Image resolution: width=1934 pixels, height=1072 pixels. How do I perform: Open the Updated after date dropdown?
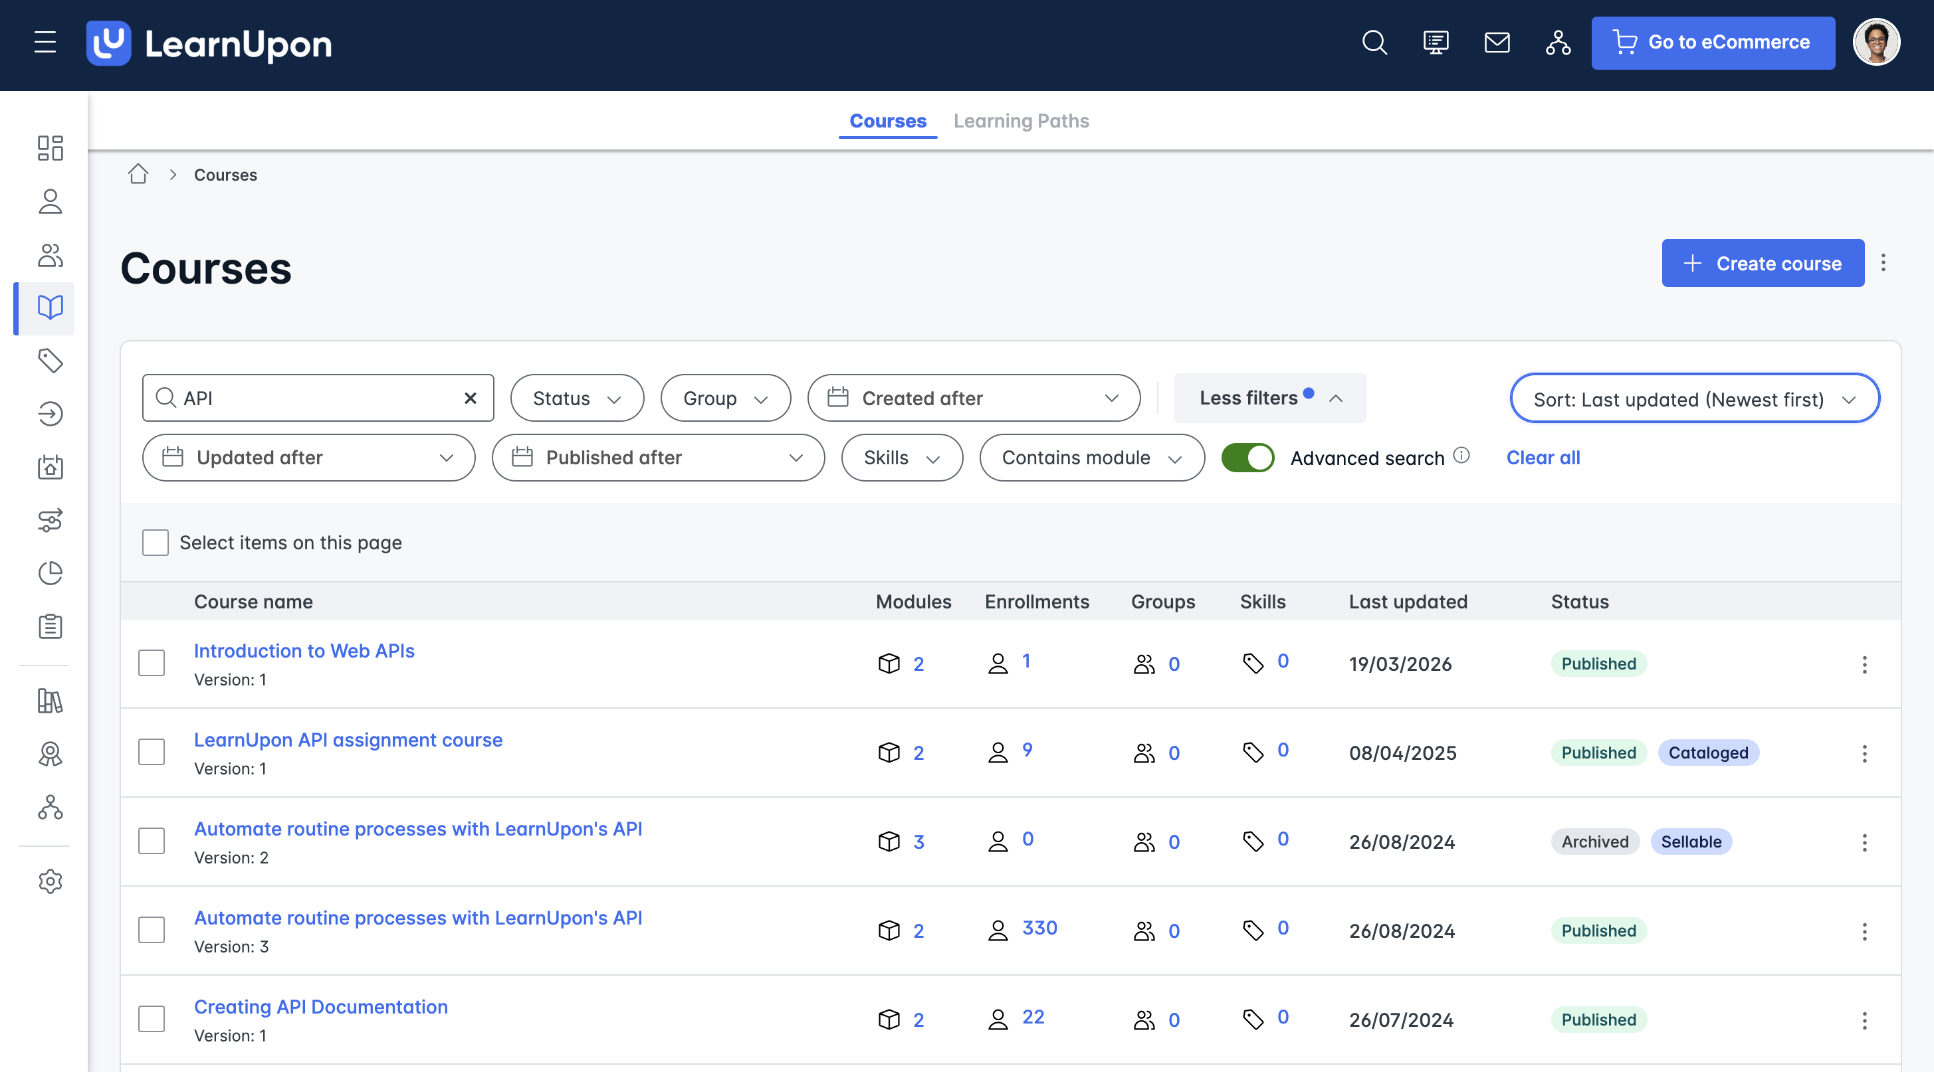(308, 458)
